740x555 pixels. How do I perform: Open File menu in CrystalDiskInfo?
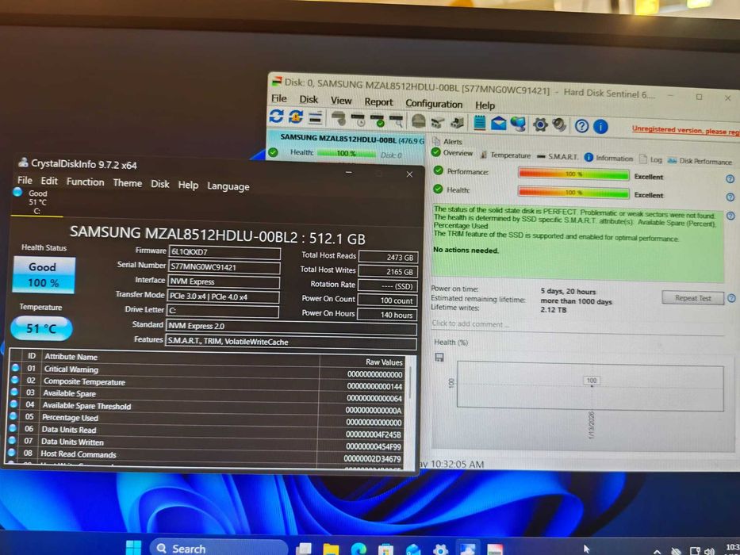(25, 180)
